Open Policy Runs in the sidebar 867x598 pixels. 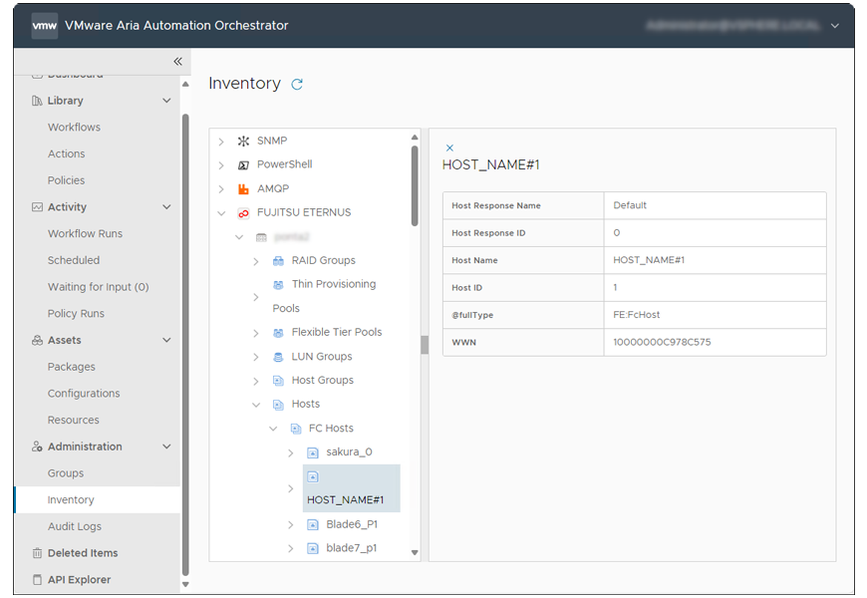[76, 313]
